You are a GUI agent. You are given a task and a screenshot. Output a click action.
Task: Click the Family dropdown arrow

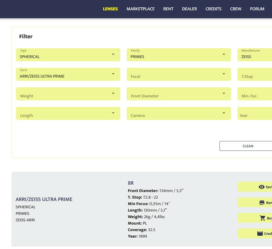[224, 54]
